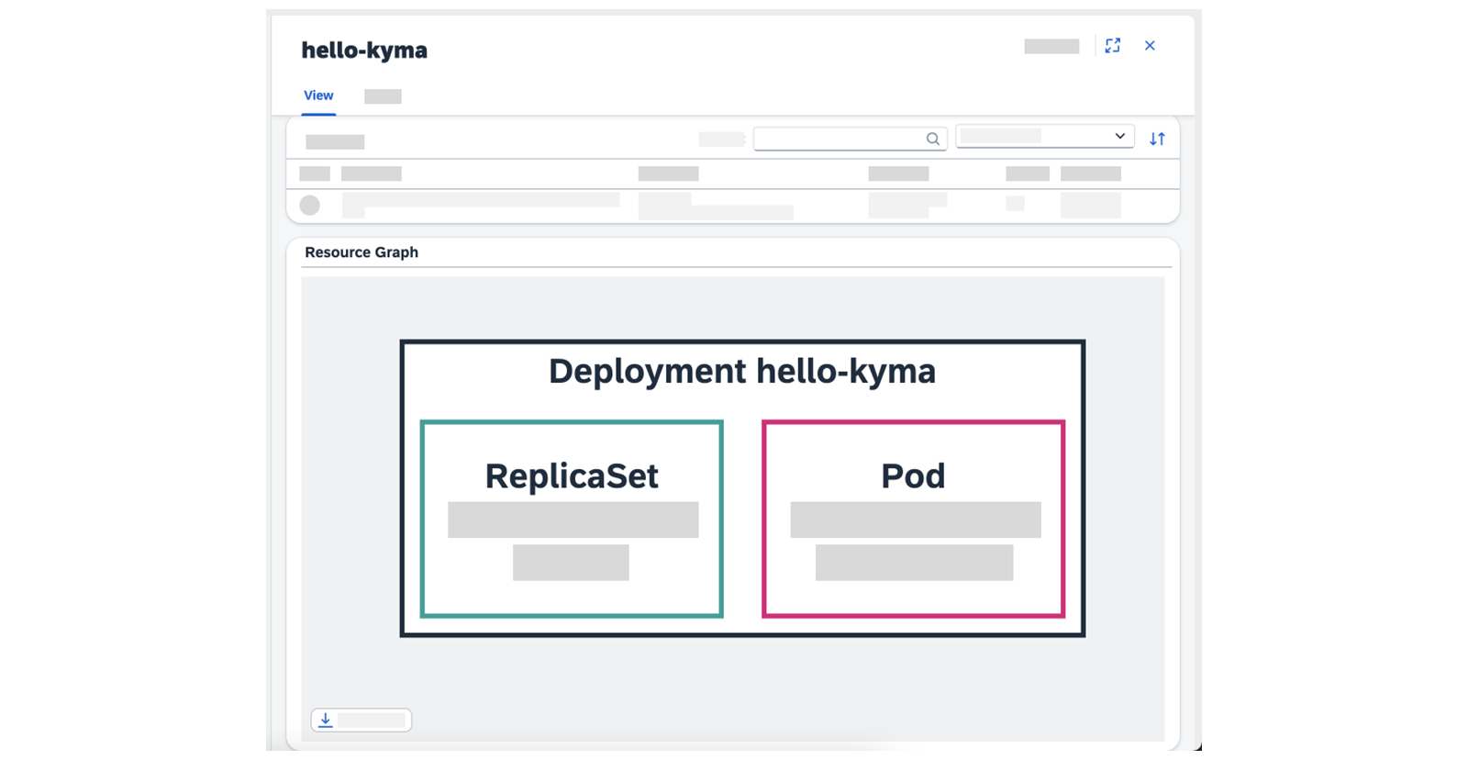
Task: Enter full screen mode with expand icon
Action: (x=1113, y=46)
